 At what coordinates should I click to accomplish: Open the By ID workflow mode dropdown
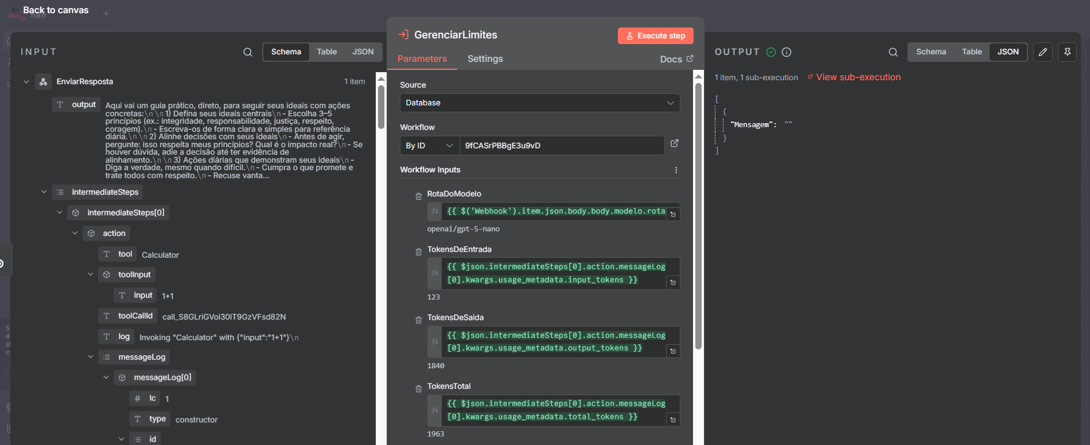coord(429,146)
